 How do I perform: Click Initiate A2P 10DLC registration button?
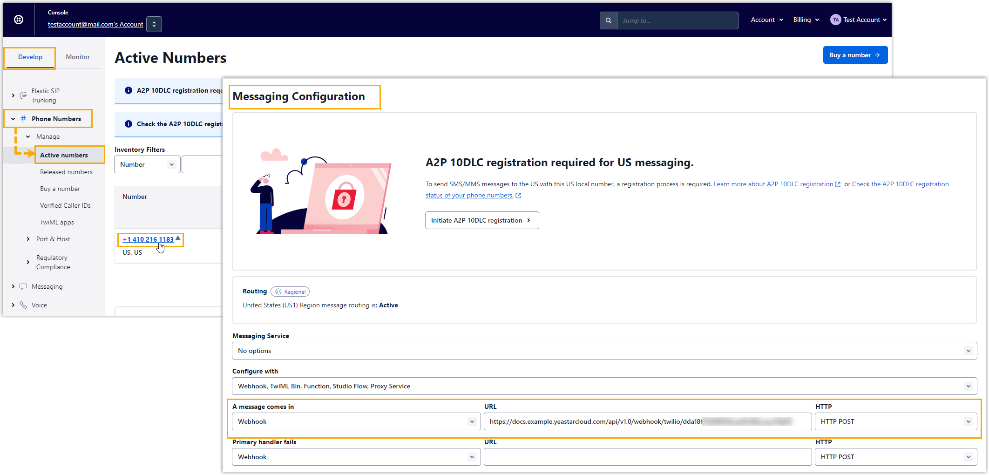[481, 220]
